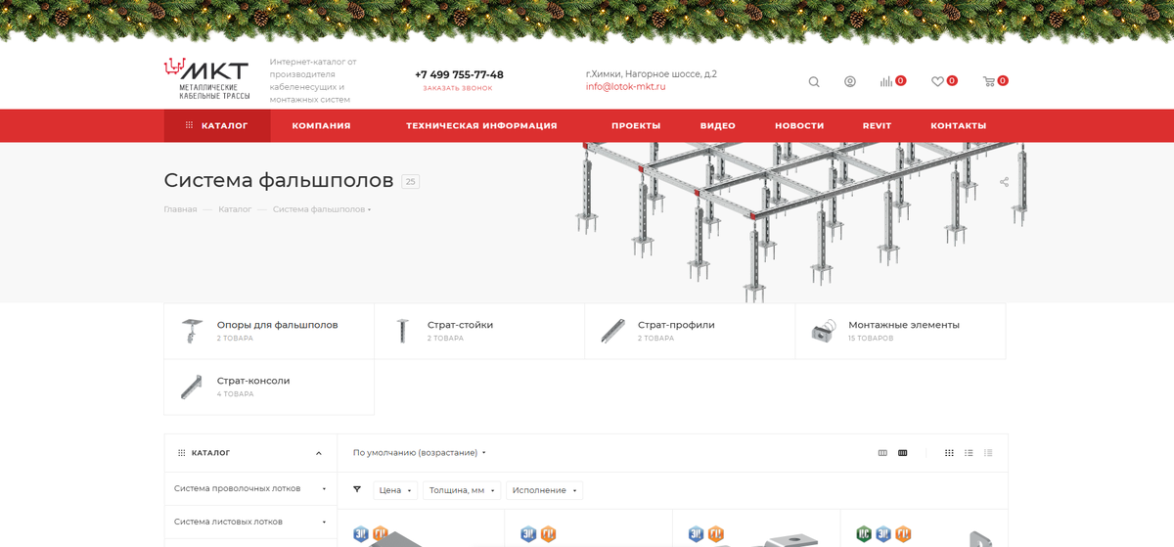Open ТЕХНИЧЕСКАЯ ИНФОРМАЦИЯ menu item

click(x=481, y=125)
